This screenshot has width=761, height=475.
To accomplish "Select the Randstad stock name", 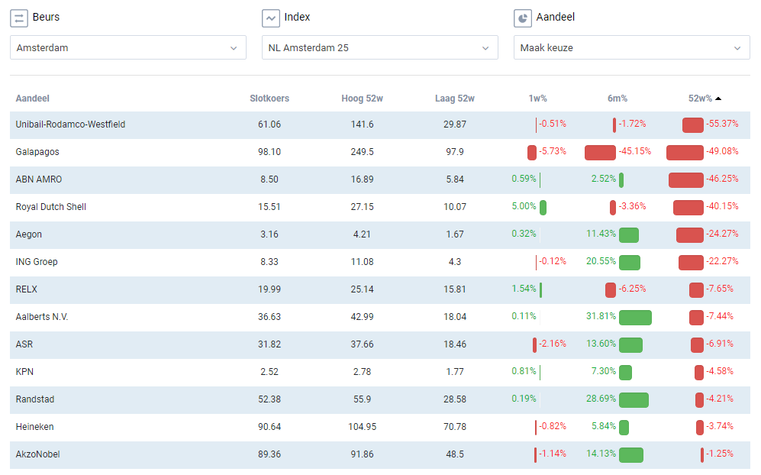I will [35, 399].
